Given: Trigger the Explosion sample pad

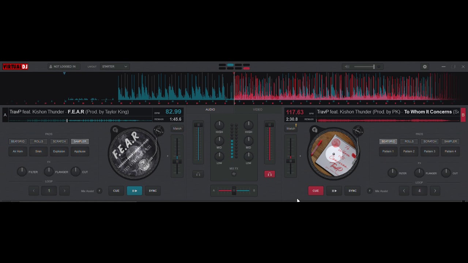Looking at the screenshot, I should coord(59,151).
